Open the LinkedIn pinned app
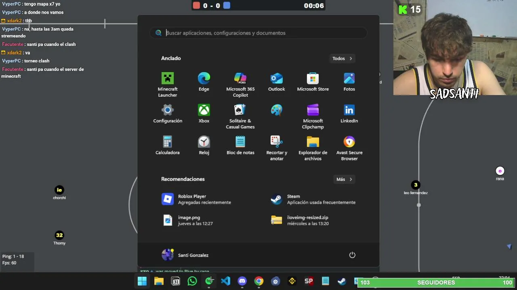517x290 pixels. [x=349, y=114]
